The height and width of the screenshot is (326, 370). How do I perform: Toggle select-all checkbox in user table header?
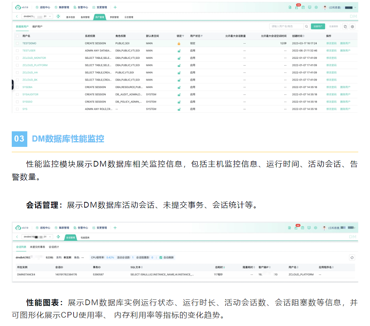17,36
